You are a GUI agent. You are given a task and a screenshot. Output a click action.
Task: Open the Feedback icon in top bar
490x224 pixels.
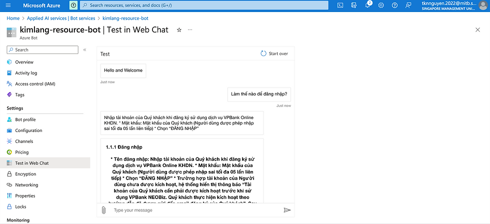tap(408, 5)
